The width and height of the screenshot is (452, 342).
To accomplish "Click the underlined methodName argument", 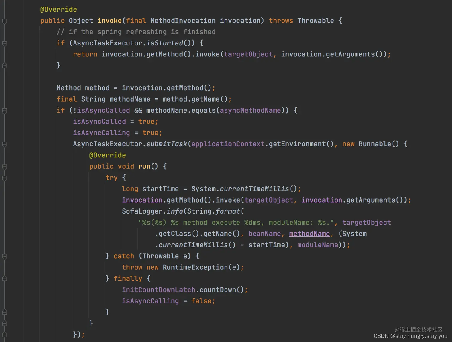I will click(309, 234).
